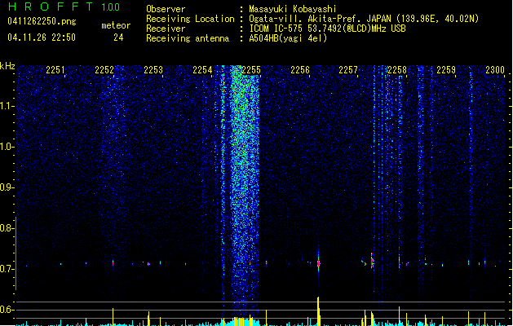This screenshot has height=326, width=513.
Task: Click the 'Receiving antenna' label
Action: [x=188, y=38]
